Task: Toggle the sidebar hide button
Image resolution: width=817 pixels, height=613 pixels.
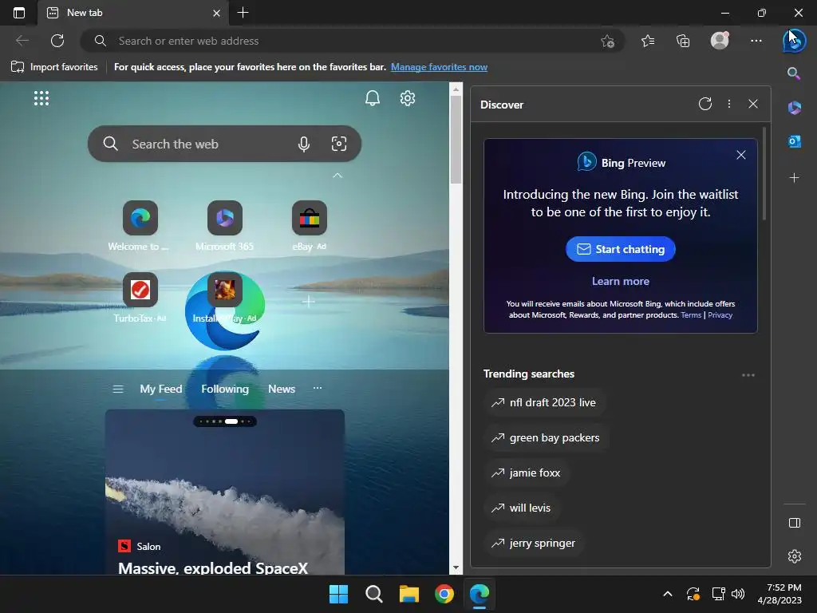Action: pos(794,523)
